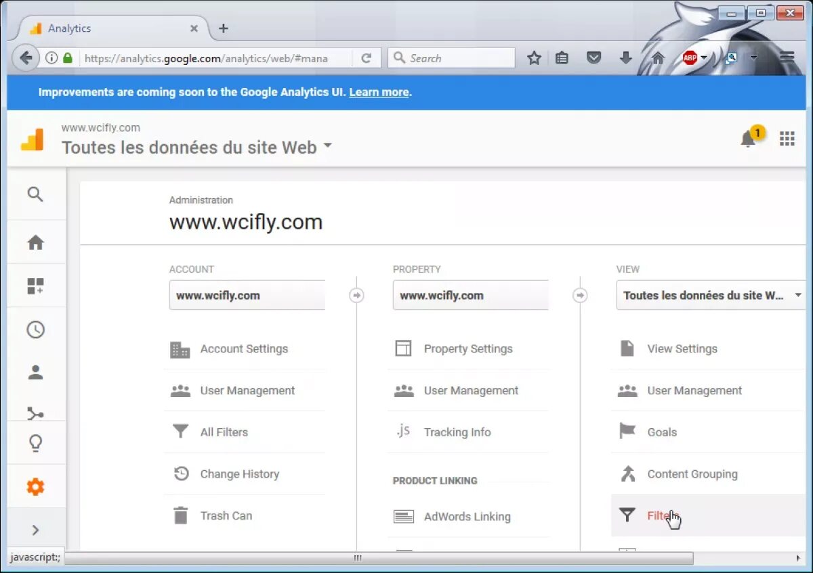Image resolution: width=813 pixels, height=573 pixels.
Task: Open All Filters in Account column
Action: (245, 432)
